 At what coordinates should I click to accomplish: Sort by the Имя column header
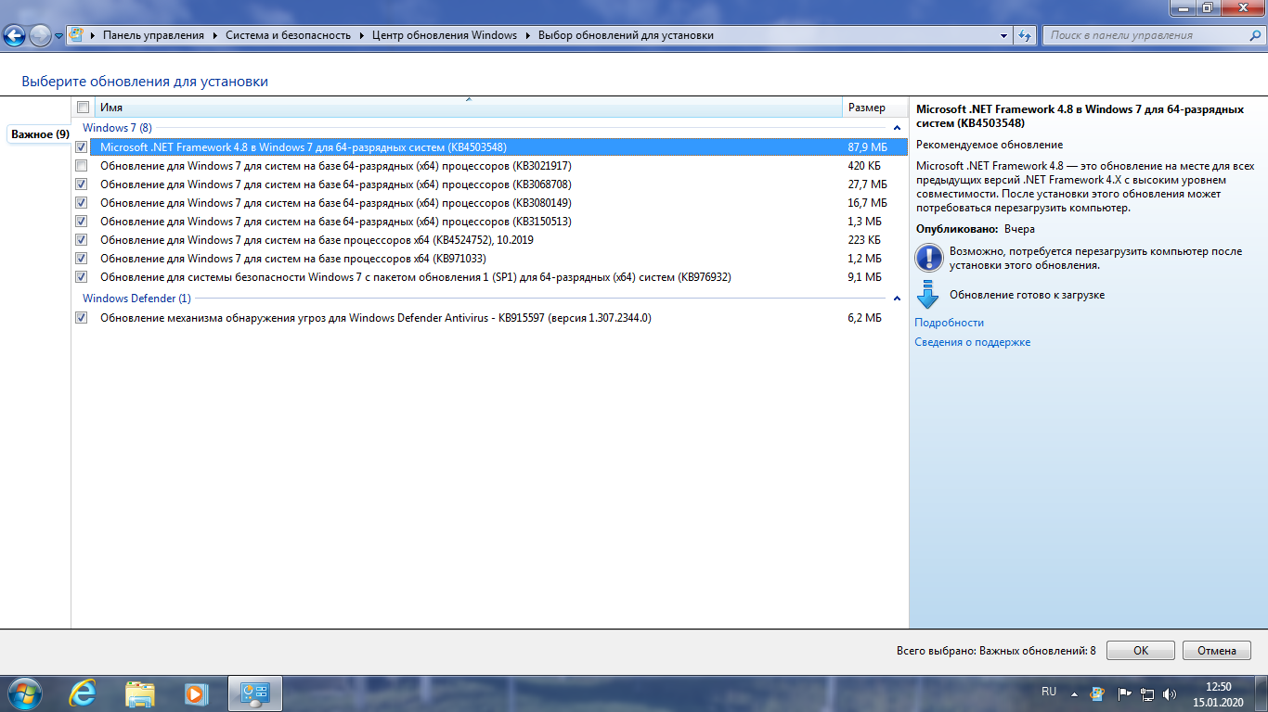click(x=468, y=108)
